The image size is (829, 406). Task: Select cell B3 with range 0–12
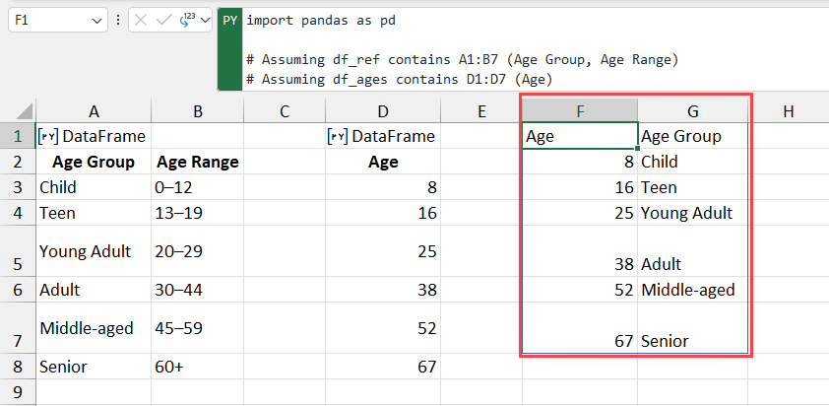point(197,187)
